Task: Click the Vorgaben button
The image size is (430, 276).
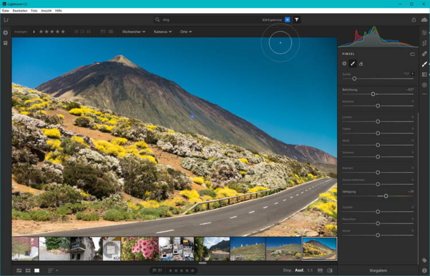Action: click(x=378, y=270)
